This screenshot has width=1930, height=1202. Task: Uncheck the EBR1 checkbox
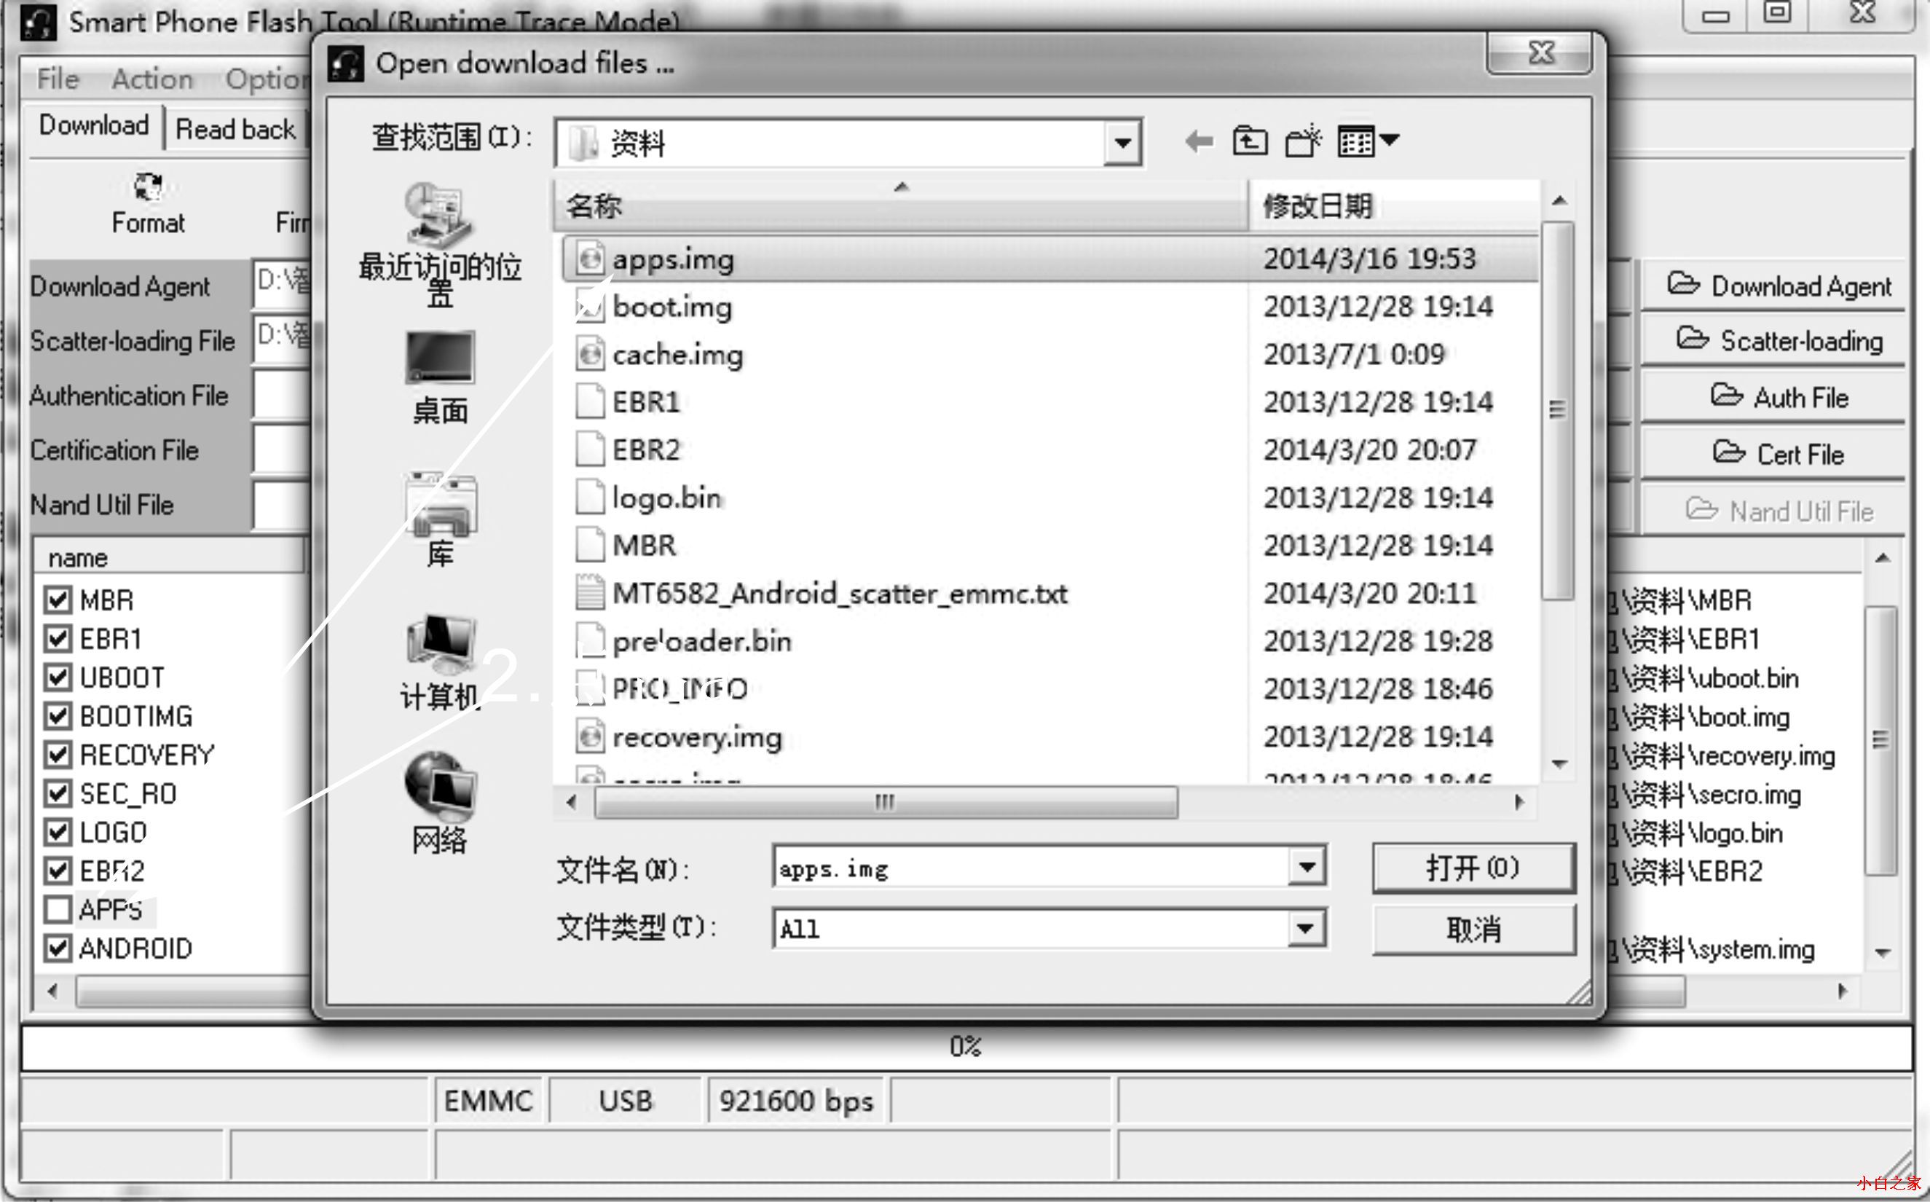click(x=58, y=638)
